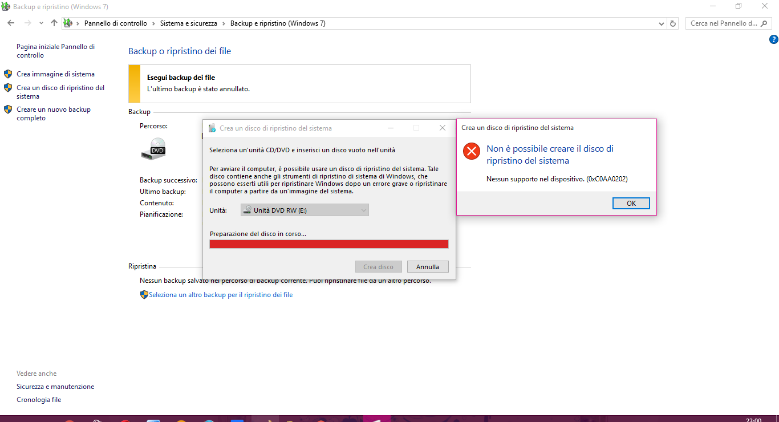This screenshot has width=779, height=422.
Task: Click the shield icon beside Crea immagine di sistema
Action: tap(8, 74)
